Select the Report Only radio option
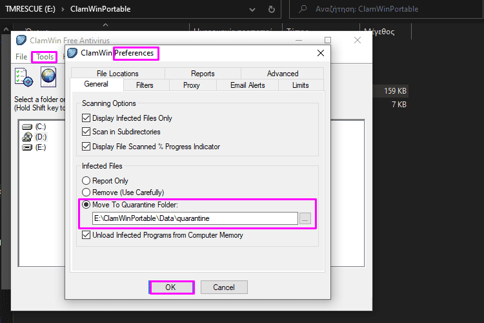This screenshot has width=484, height=323. tap(86, 180)
